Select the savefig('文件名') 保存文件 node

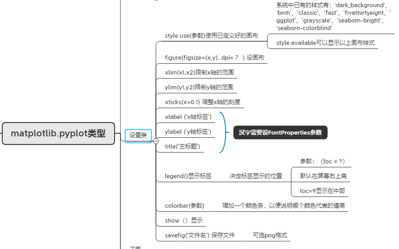tap(200, 235)
